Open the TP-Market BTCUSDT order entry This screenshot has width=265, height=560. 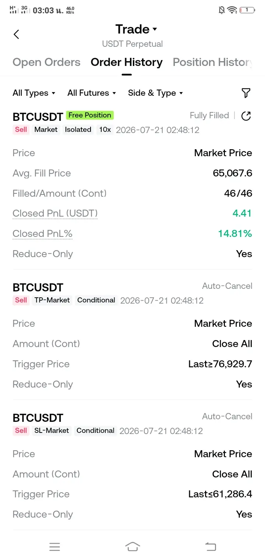point(132,335)
